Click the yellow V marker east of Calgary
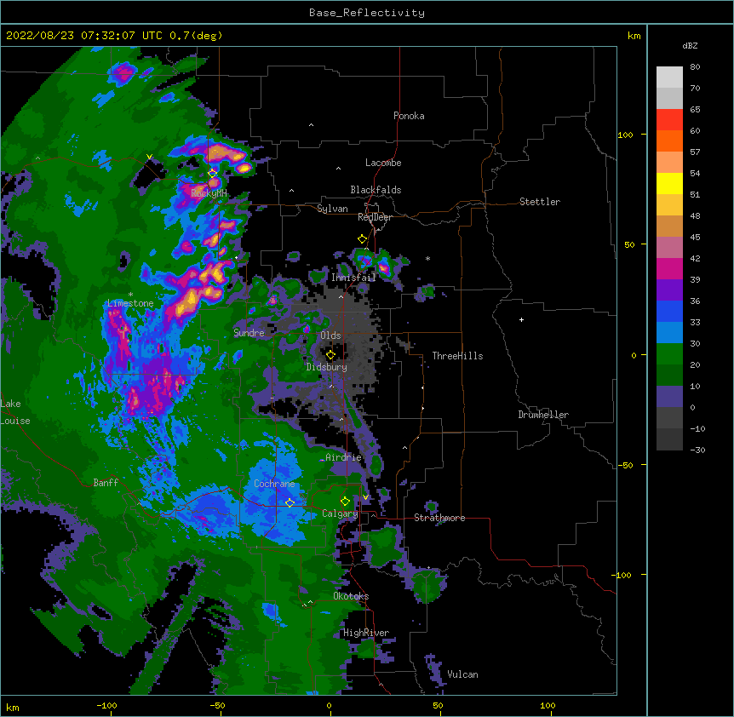 (x=365, y=497)
